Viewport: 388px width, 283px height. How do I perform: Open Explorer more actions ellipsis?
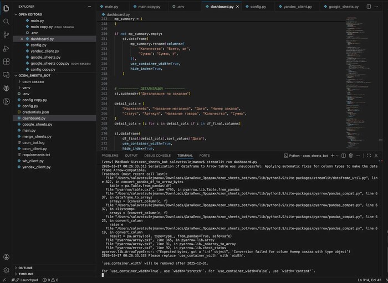coord(89,7)
